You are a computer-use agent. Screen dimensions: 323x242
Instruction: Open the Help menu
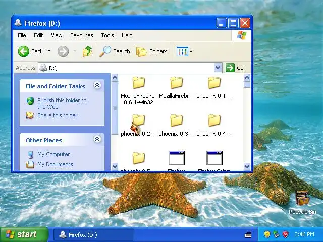127,35
